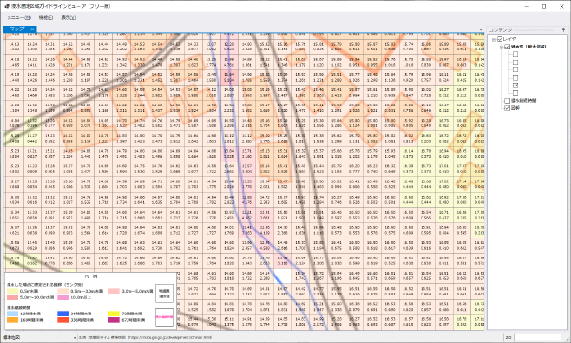Screen dimensions: 571x343
Task: Toggle the レイヤ root checkbox
Action: (x=500, y=39)
